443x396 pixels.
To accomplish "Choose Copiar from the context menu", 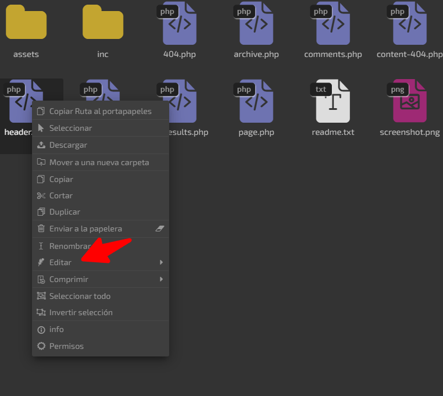I will coord(101,179).
